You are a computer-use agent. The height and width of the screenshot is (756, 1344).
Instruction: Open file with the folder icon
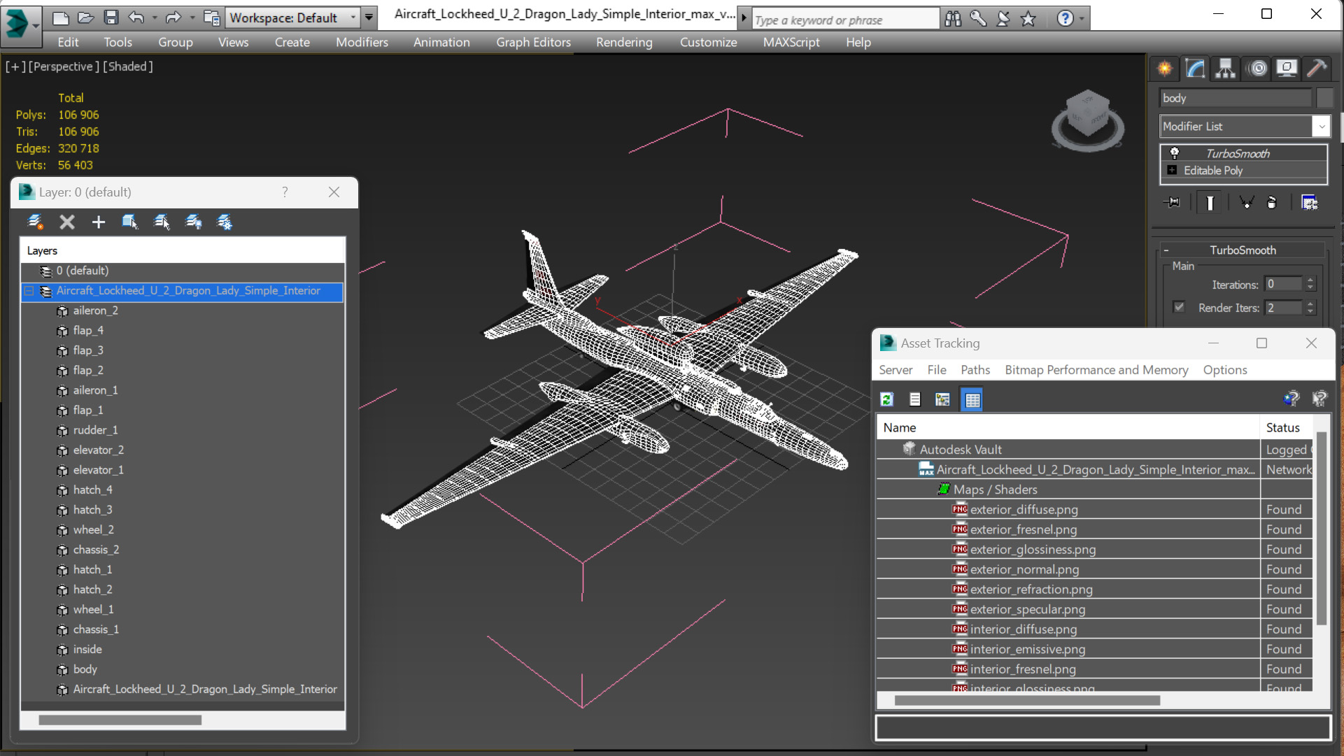pos(85,17)
